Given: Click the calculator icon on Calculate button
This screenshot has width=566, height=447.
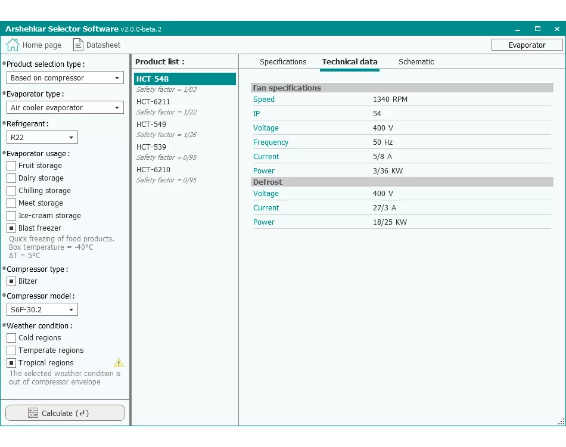Looking at the screenshot, I should tap(33, 413).
